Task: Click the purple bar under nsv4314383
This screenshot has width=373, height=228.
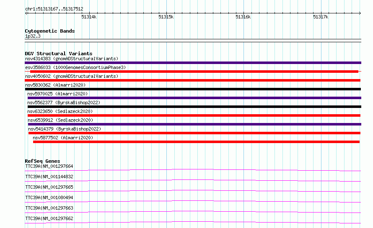Action: click(x=193, y=63)
